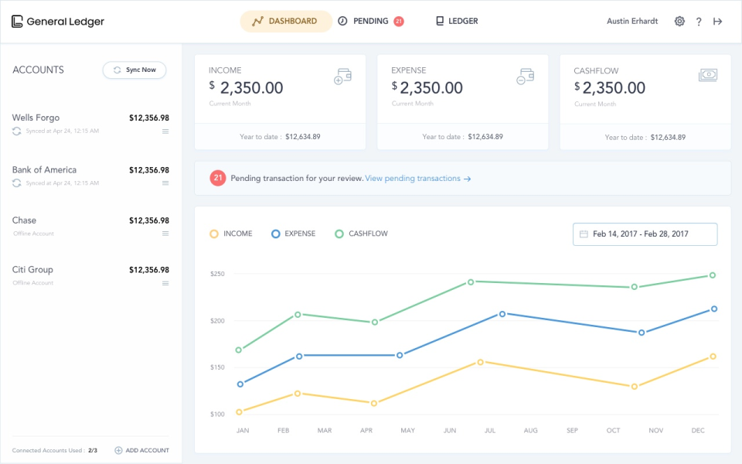The image size is (742, 464).
Task: Click Income year to date $12,634.89
Action: pos(303,137)
